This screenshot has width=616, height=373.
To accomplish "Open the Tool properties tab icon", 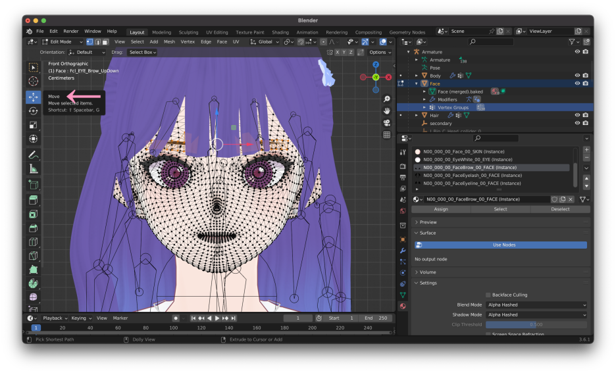I will coord(403,152).
